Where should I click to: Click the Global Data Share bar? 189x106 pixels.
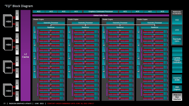(x=101, y=15)
